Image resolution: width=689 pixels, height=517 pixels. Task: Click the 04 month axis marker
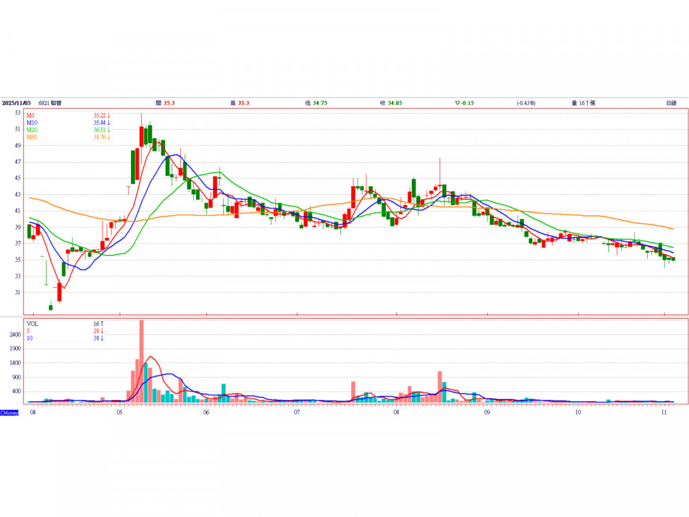pyautogui.click(x=33, y=412)
